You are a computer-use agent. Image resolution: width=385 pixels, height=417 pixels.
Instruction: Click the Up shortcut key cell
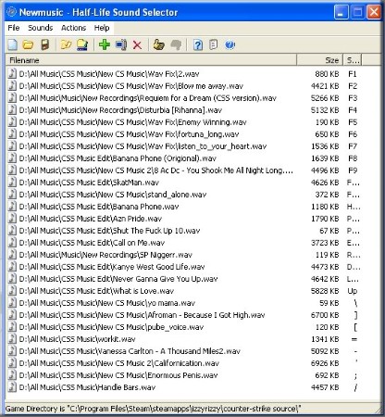pyautogui.click(x=353, y=291)
